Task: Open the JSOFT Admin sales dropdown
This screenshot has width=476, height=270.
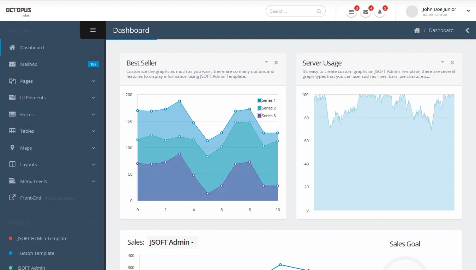Action: click(172, 242)
